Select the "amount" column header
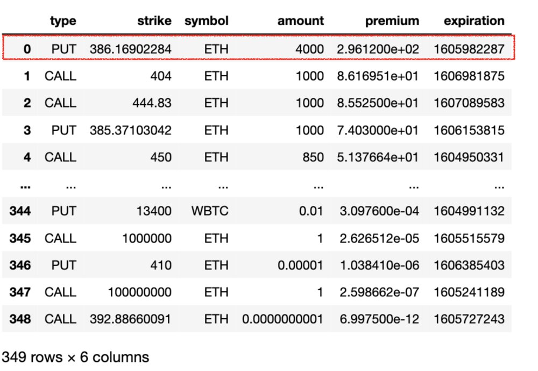Viewport: 538px width, 371px height. pos(300,20)
